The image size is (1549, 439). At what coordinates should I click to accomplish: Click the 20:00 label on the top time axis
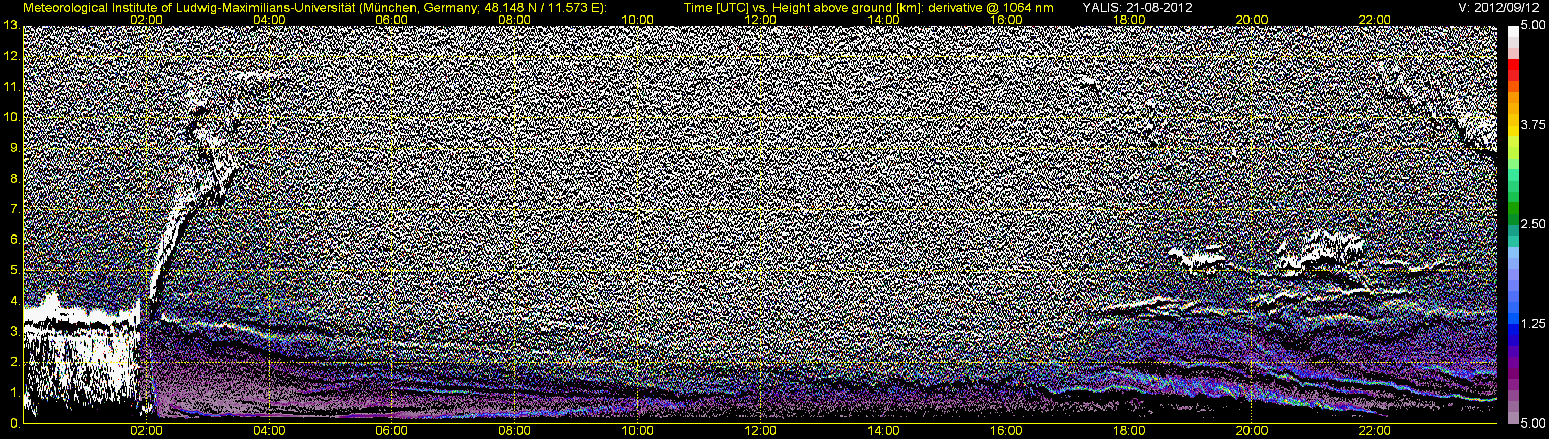[1252, 20]
